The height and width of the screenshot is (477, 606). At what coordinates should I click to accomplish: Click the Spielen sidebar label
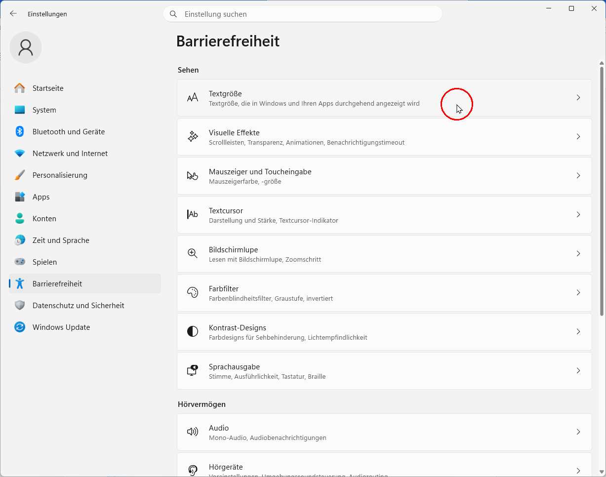coord(44,262)
